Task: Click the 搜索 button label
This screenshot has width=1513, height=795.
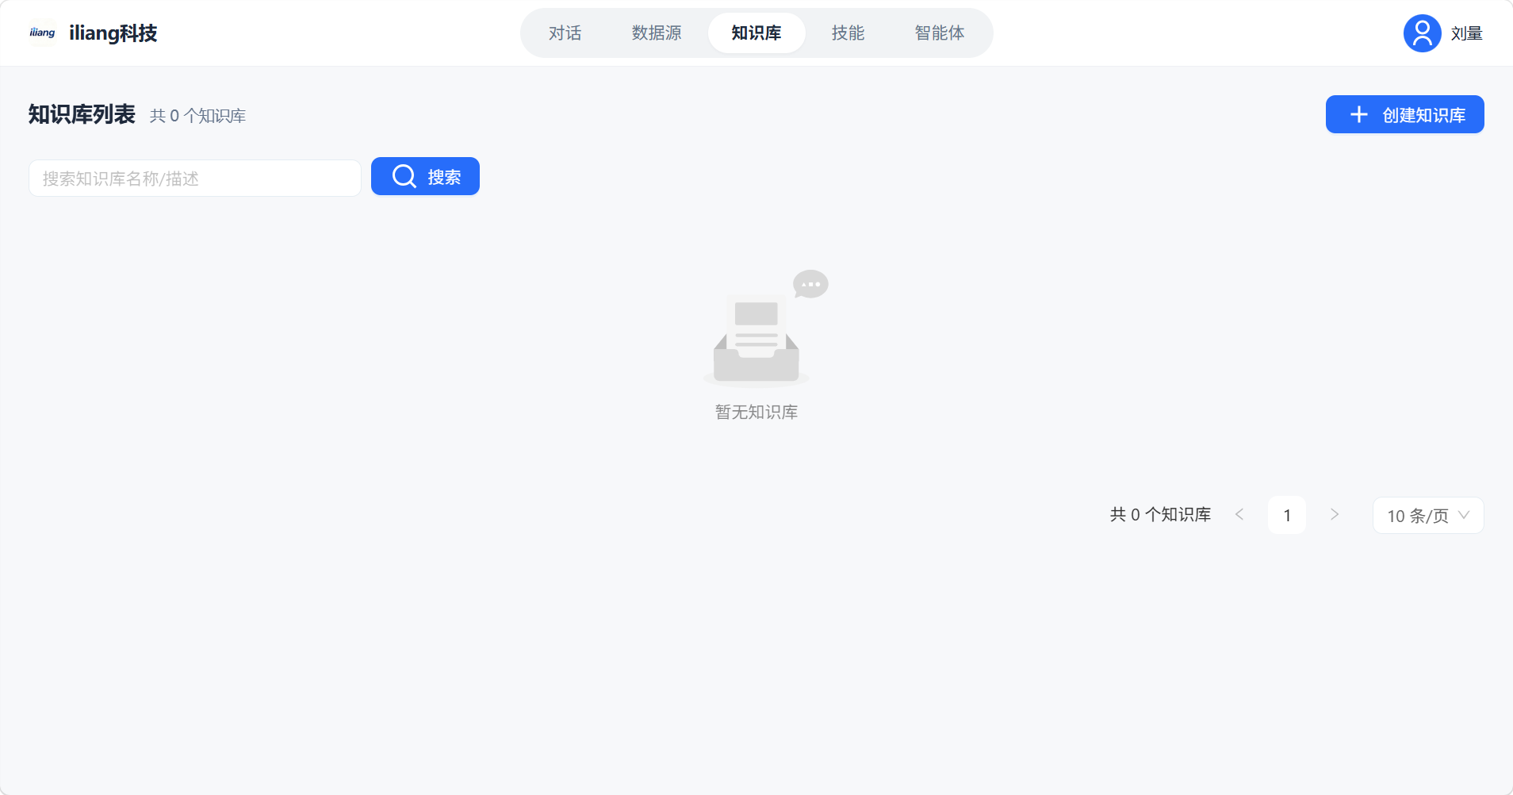Action: coord(444,177)
